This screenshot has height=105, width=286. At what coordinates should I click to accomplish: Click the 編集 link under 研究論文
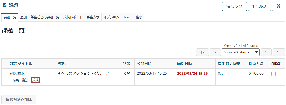[15, 80]
